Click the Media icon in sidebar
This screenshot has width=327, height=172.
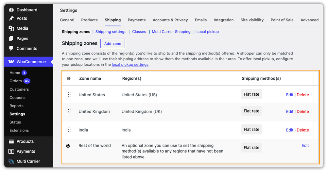click(11, 28)
